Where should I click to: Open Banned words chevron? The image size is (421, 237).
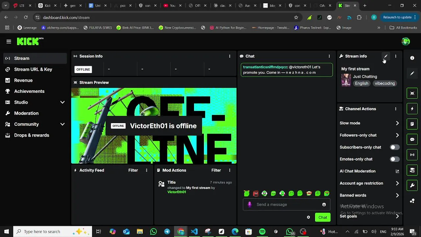(x=397, y=196)
